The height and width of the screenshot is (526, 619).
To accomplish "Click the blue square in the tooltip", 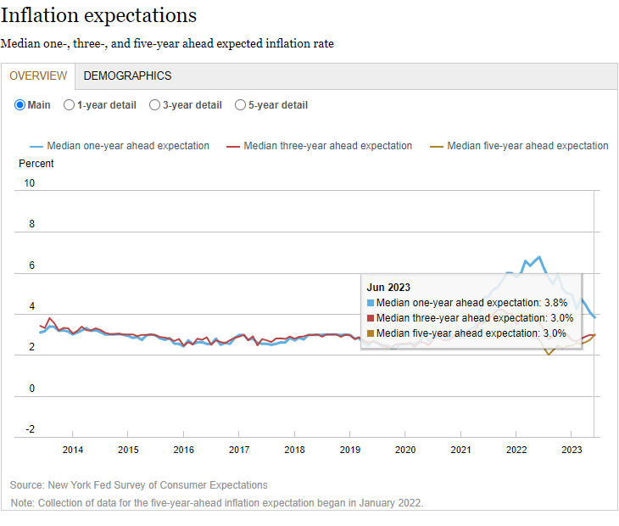I will coord(371,303).
